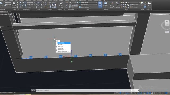Screen dimensions: 170x95
Task: Click the MODEL space button
Action: (117, 93)
